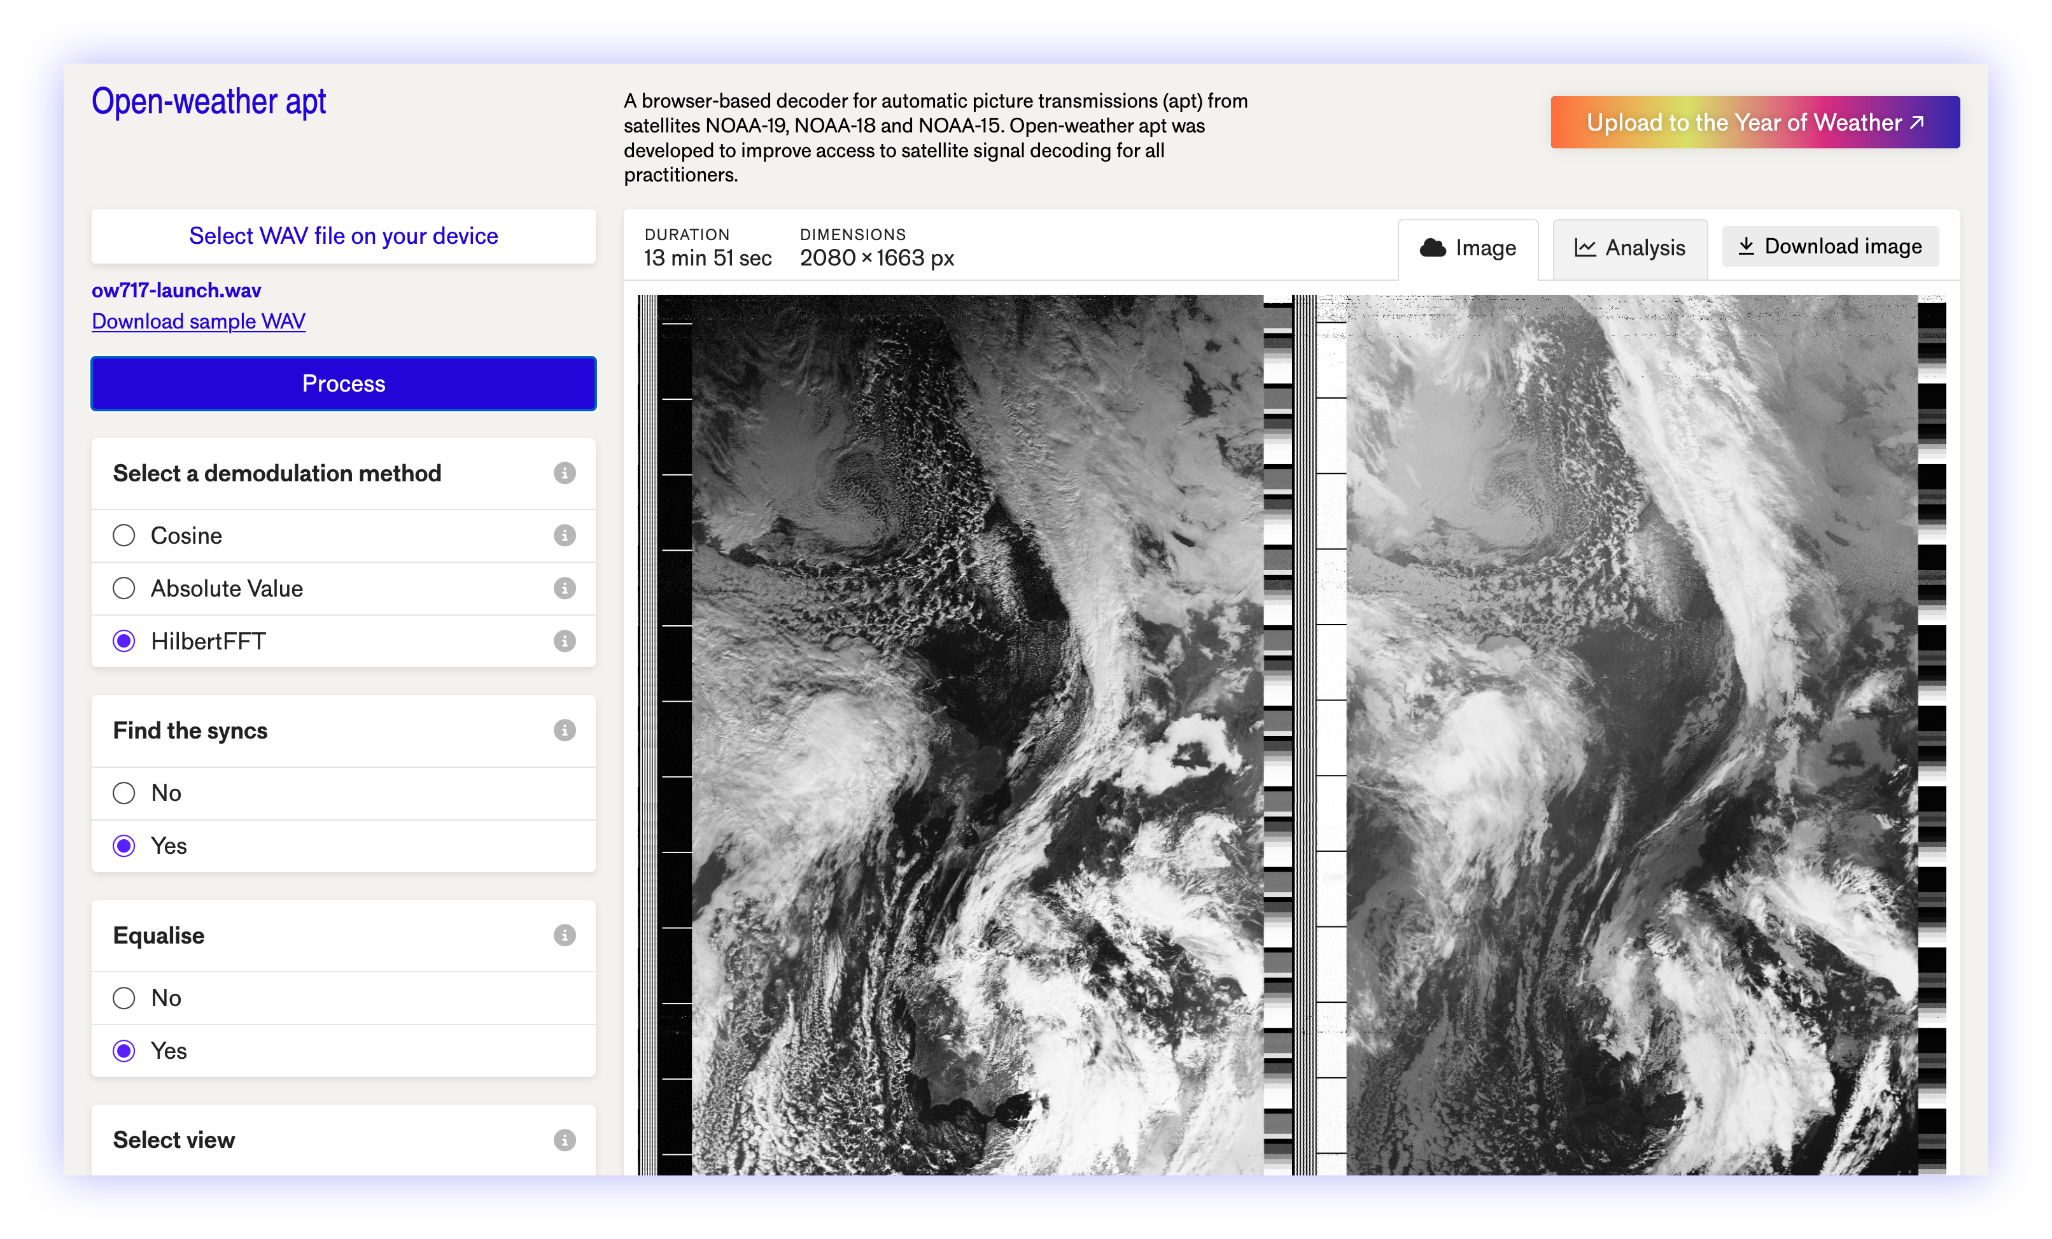Screen dimensions: 2052x1239
Task: Click the 13 min 51 sec duration
Action: 707,258
